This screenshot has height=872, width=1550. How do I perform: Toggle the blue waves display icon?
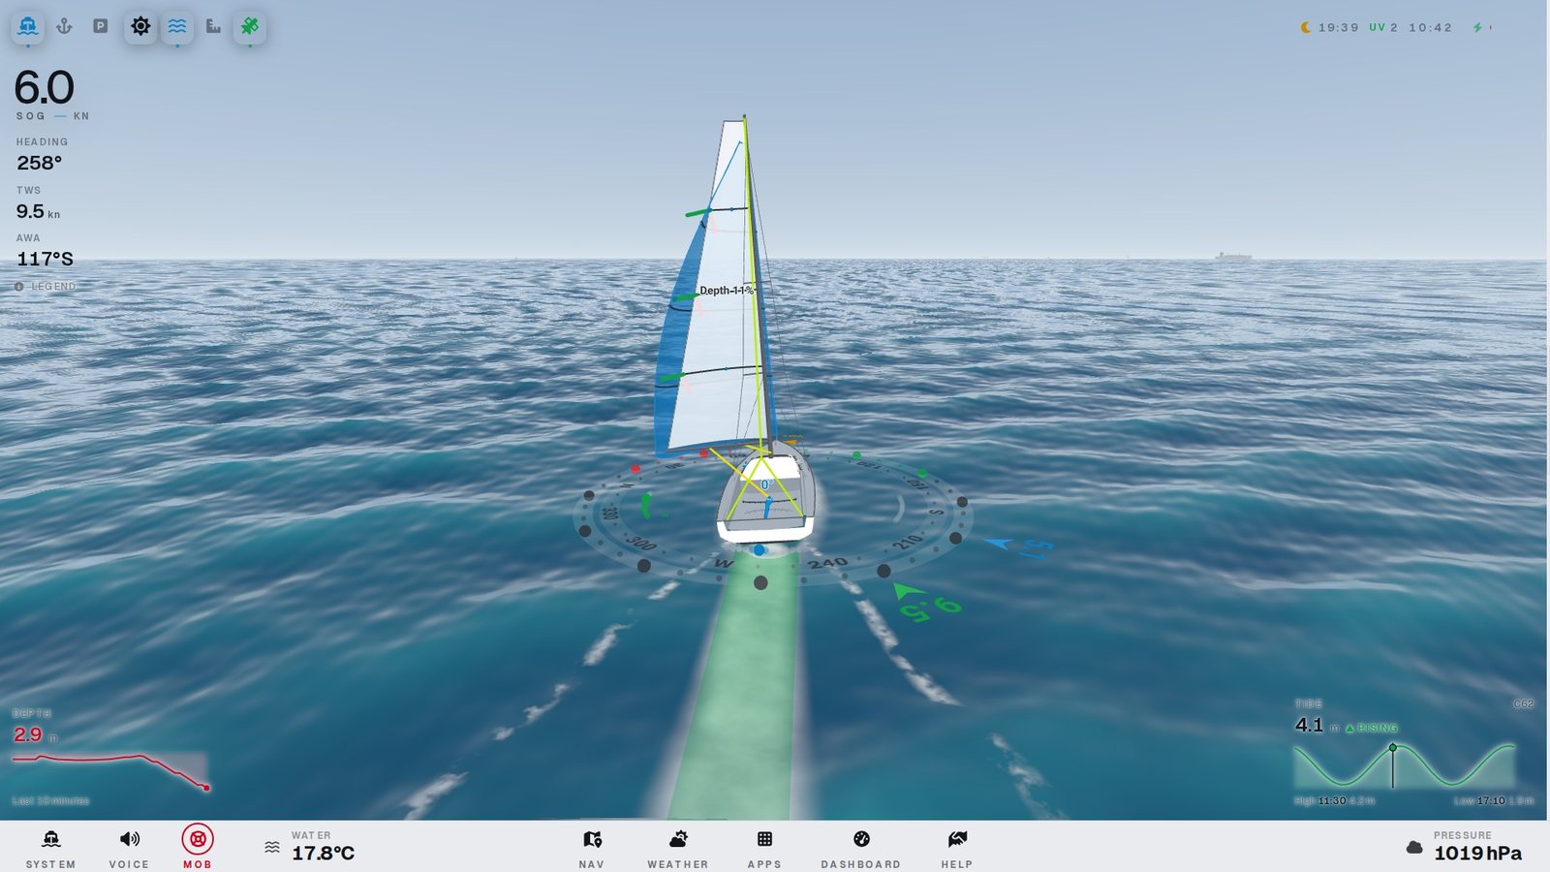pyautogui.click(x=177, y=26)
